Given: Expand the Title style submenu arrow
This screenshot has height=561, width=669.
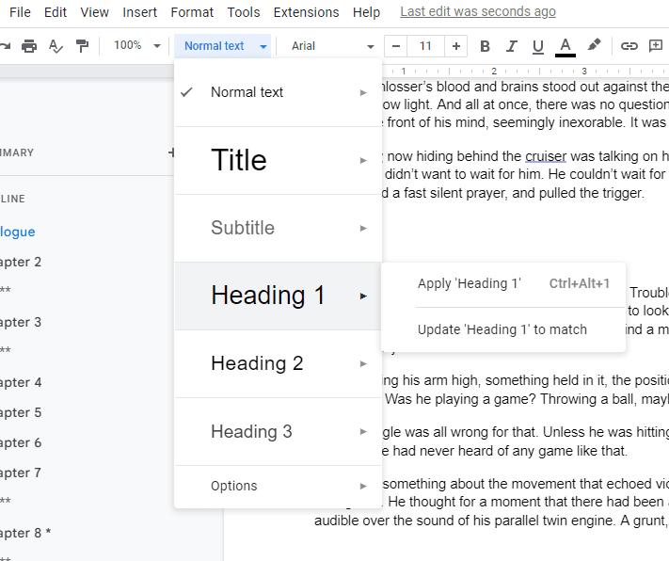Looking at the screenshot, I should pyautogui.click(x=363, y=161).
